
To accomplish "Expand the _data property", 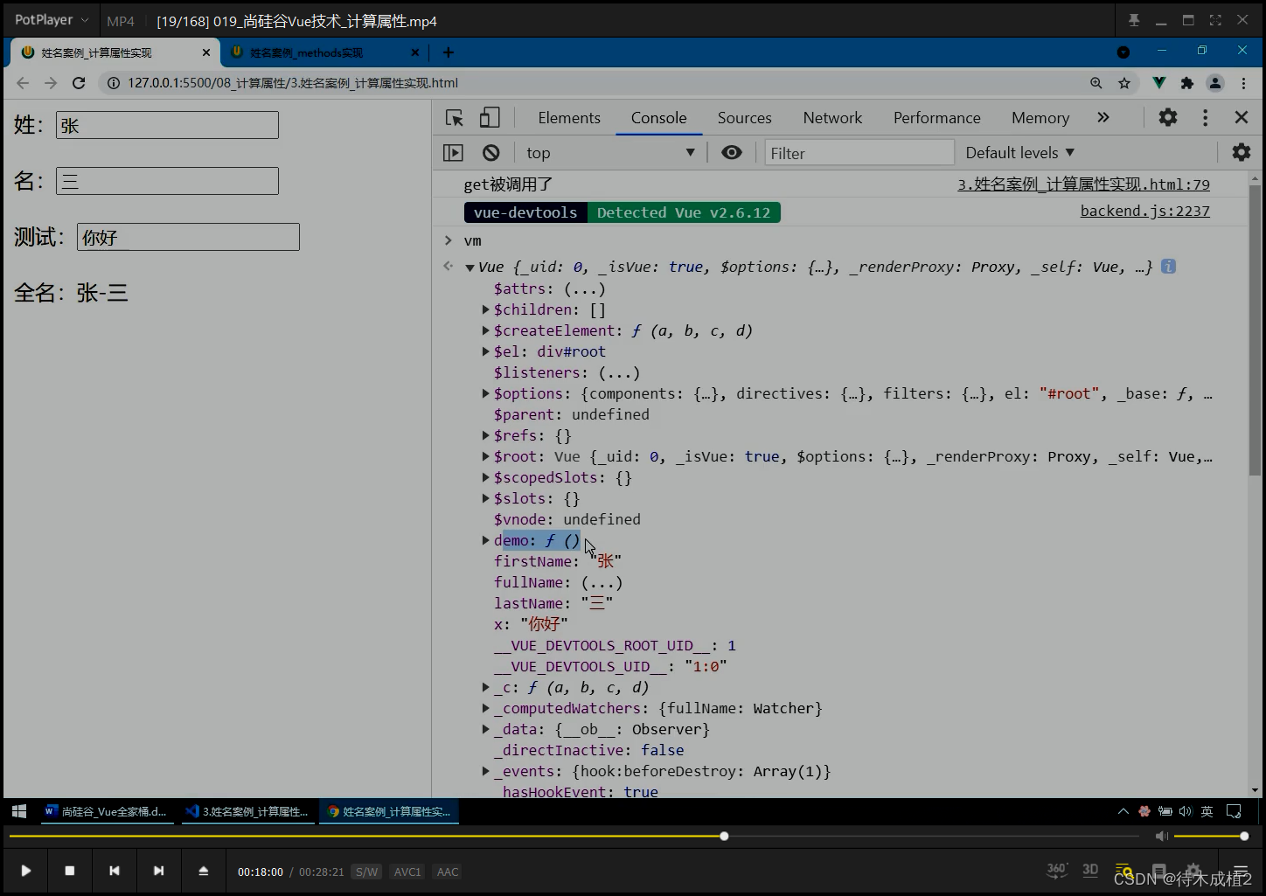I will click(485, 729).
